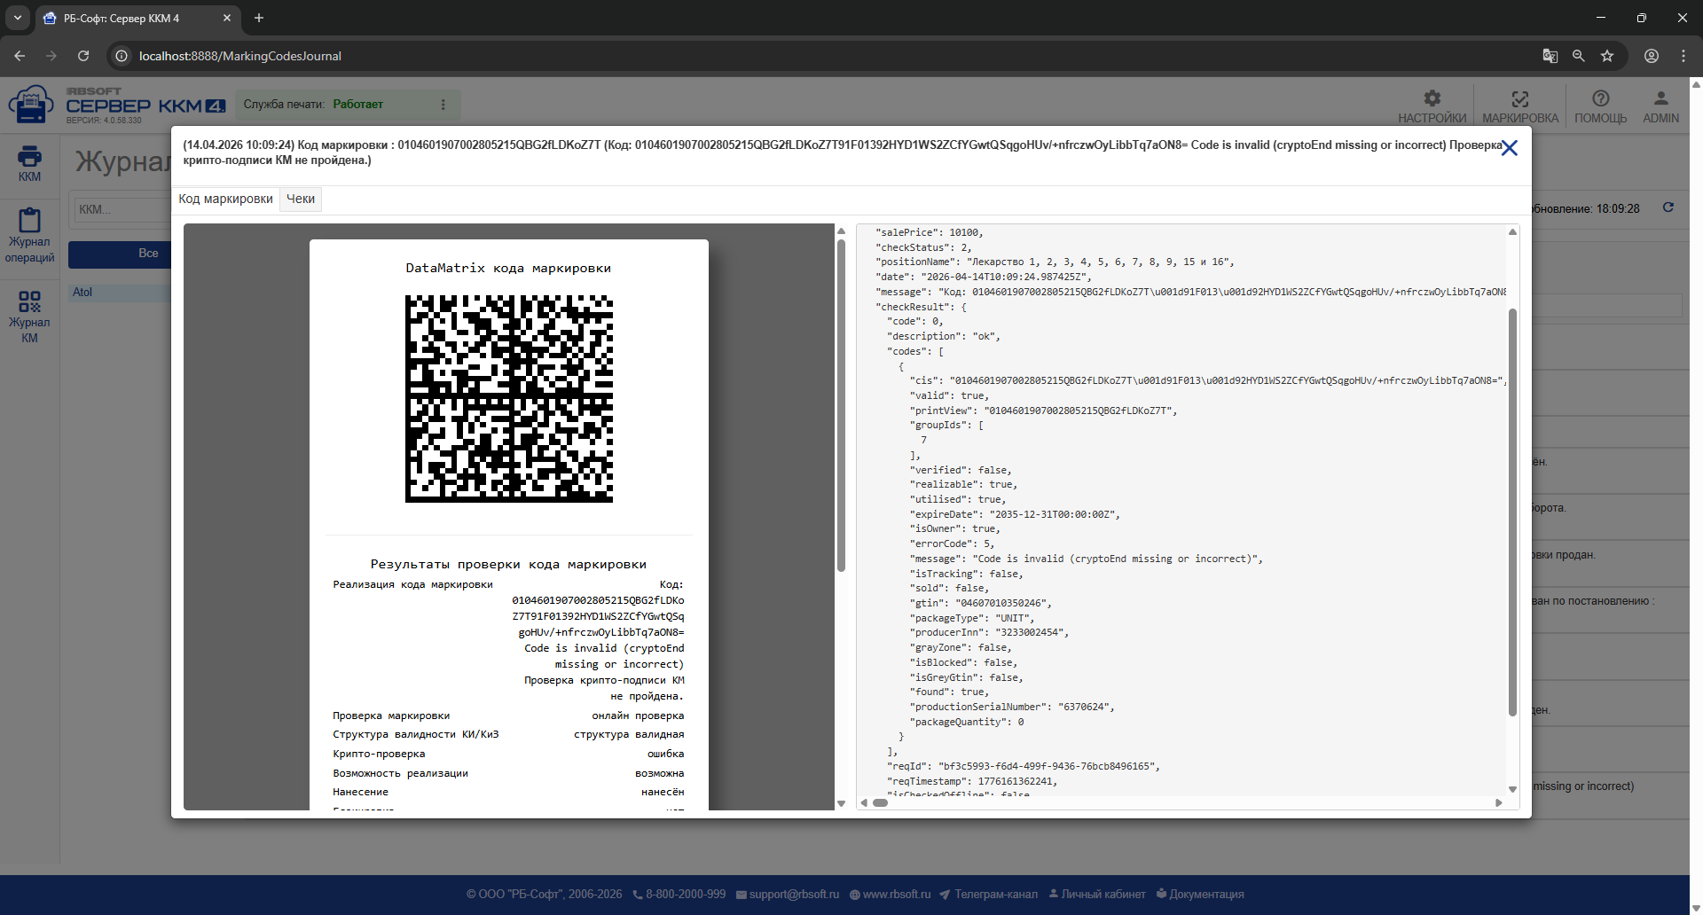Click the page main vertical scrollbar
Viewport: 1703px width, 915px height.
(1696, 497)
